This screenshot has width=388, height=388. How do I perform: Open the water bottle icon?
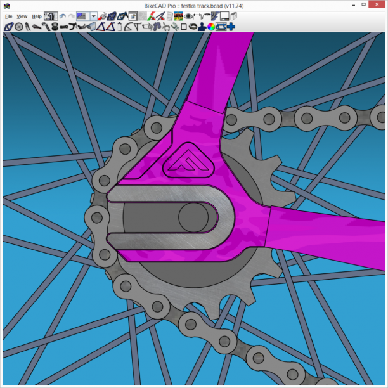pyautogui.click(x=119, y=27)
